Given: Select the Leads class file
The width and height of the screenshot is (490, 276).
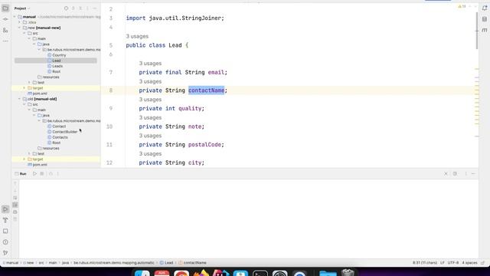Looking at the screenshot, I should coord(55,66).
